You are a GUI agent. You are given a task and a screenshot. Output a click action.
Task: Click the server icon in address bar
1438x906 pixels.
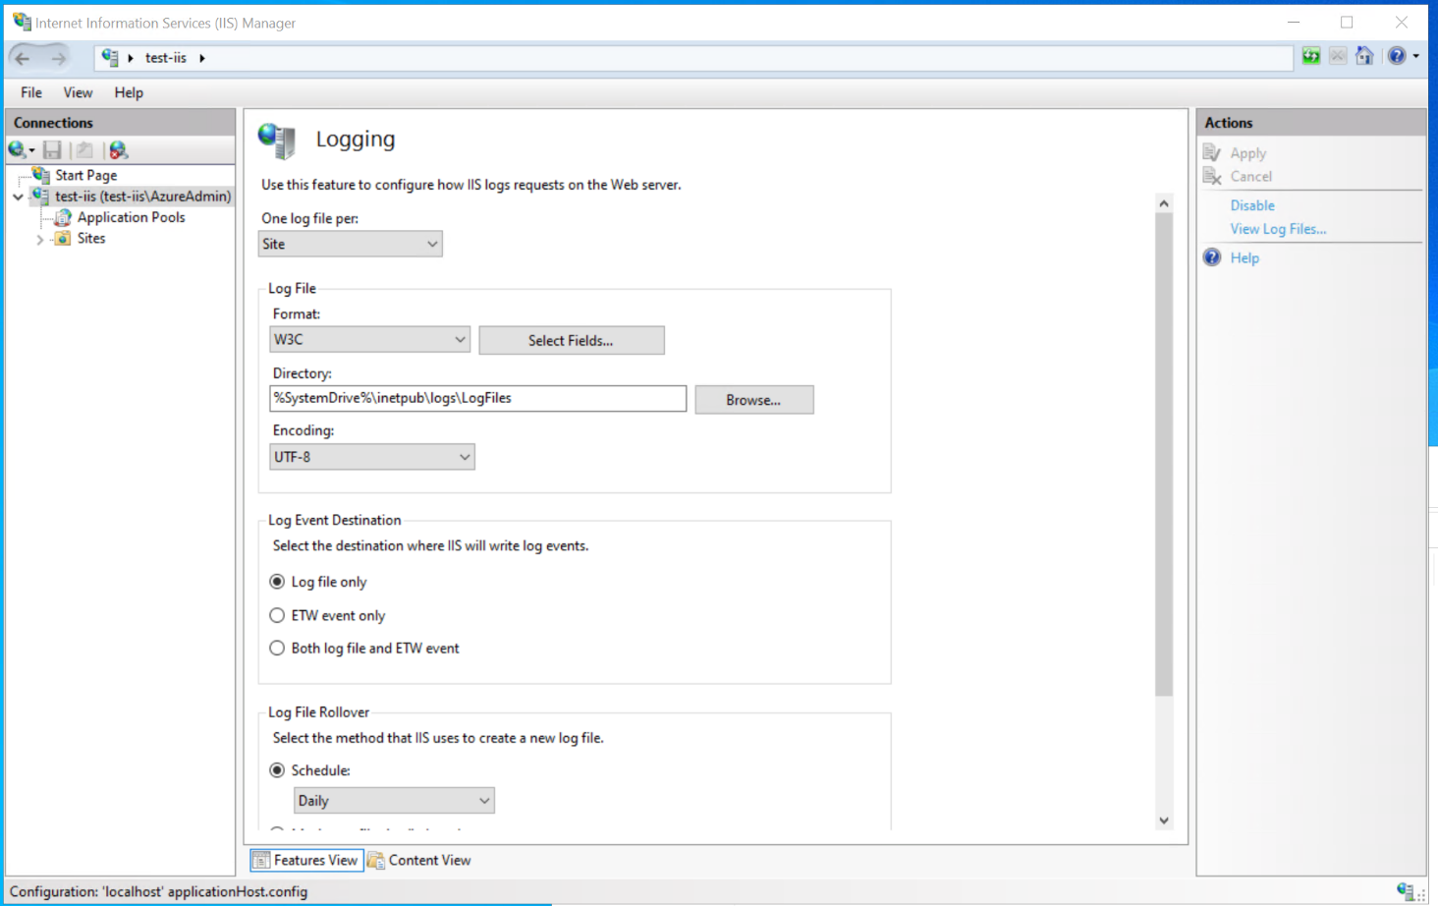(109, 58)
